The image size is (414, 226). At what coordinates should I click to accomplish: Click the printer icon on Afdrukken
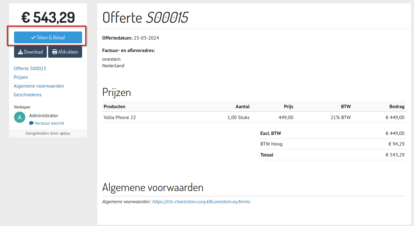point(55,52)
